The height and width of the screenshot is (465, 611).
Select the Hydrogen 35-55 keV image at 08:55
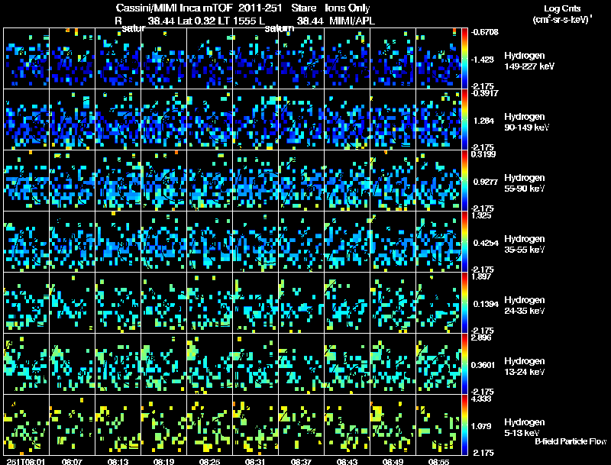(438, 242)
